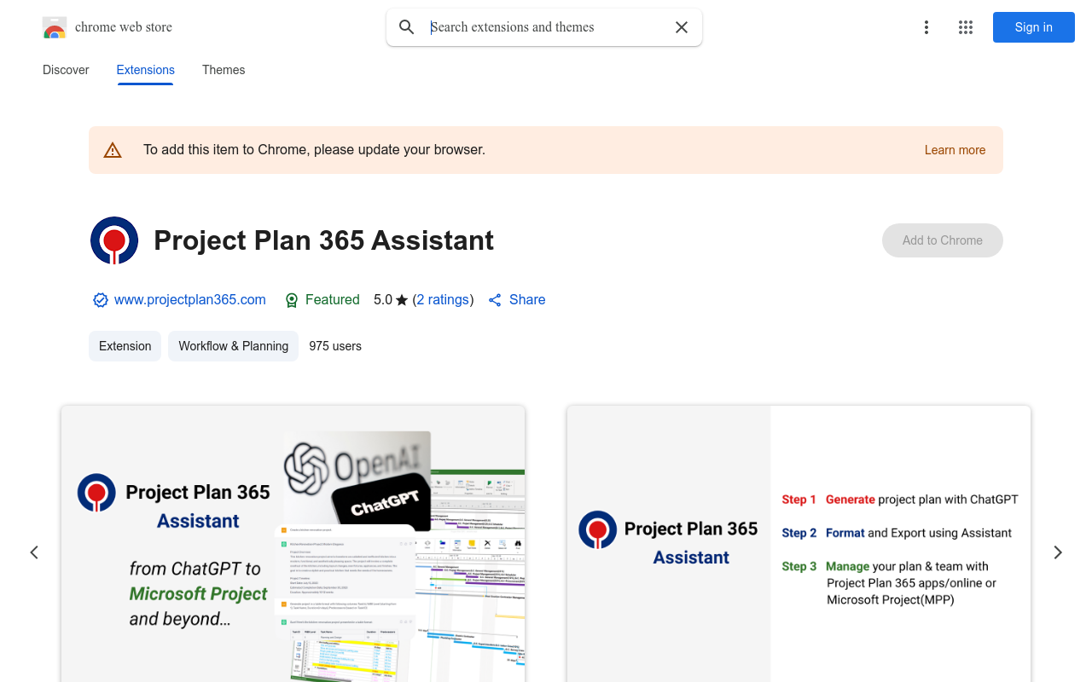Open the three-dot more options menu
The width and height of the screenshot is (1092, 682).
pyautogui.click(x=926, y=27)
